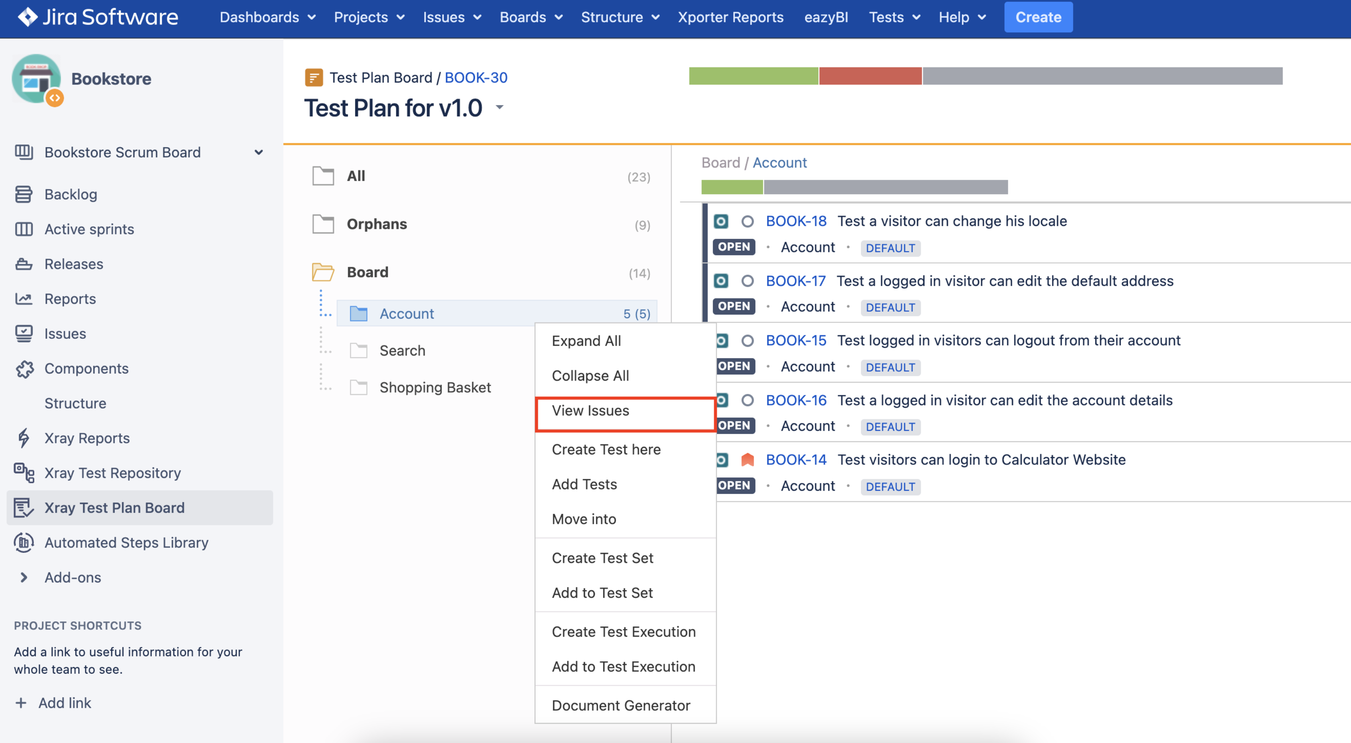Viewport: 1351px width, 743px height.
Task: Click the status circle on BOOK-15
Action: [x=747, y=340]
